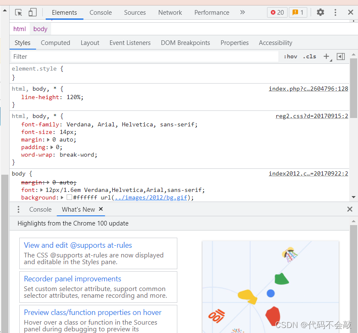
Task: Click the Styles pane scrollbar up arrow
Action: click(354, 55)
